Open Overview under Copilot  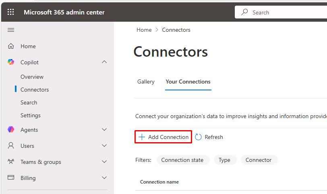pyautogui.click(x=32, y=77)
